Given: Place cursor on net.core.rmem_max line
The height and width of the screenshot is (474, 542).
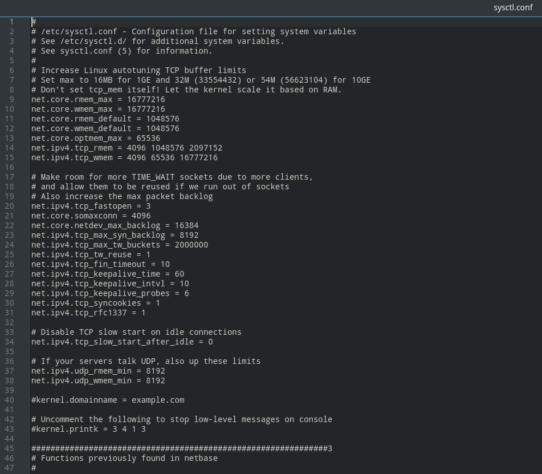Looking at the screenshot, I should (98, 99).
